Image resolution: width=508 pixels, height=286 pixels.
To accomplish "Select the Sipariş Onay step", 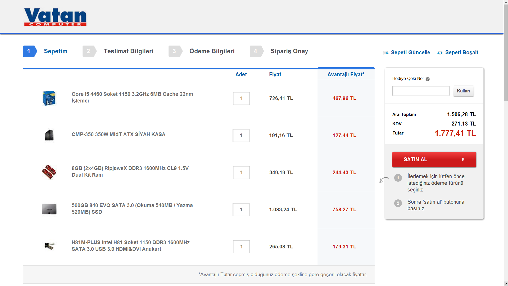I will point(289,51).
